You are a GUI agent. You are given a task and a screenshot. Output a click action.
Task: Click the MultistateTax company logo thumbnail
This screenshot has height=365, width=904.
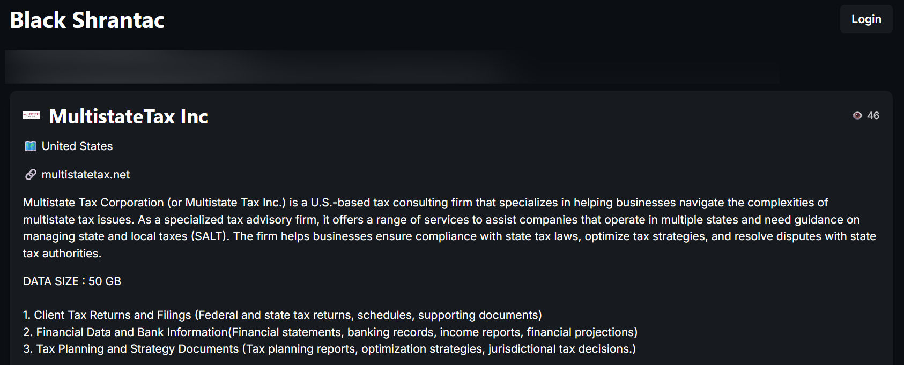(x=32, y=115)
